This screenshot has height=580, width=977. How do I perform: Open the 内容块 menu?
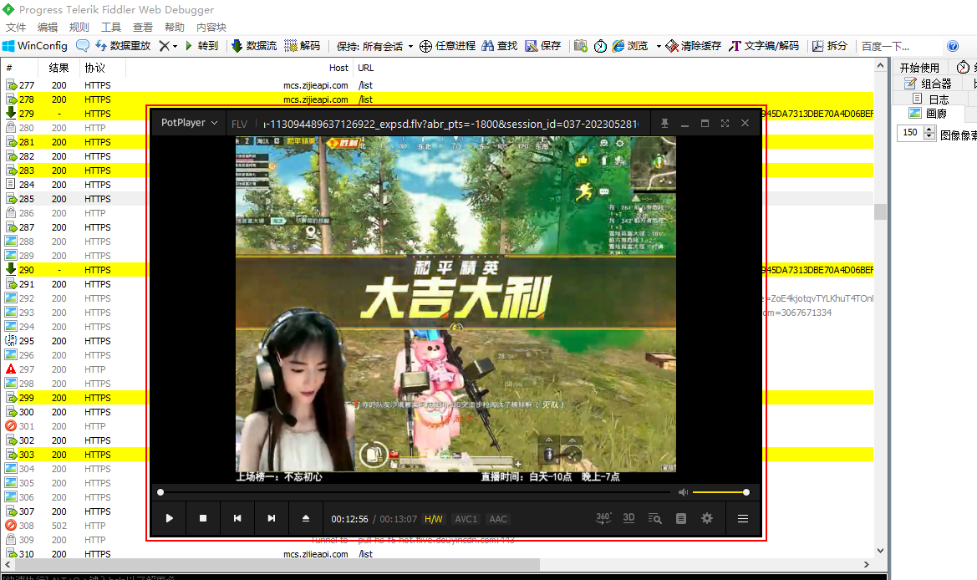pos(211,28)
